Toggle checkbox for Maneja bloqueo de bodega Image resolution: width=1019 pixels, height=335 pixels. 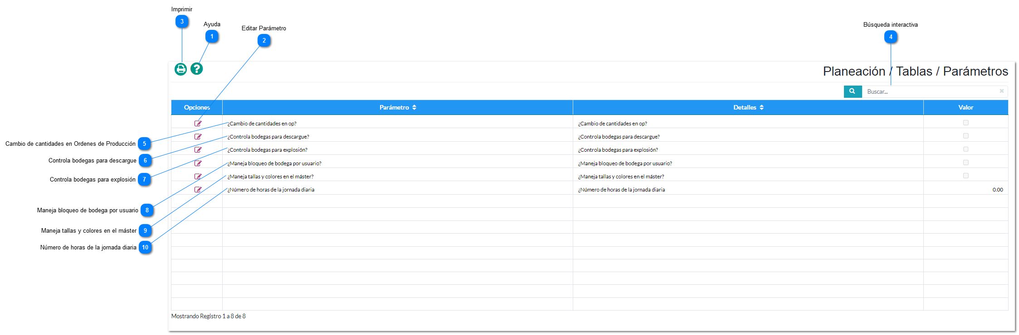pyautogui.click(x=965, y=162)
